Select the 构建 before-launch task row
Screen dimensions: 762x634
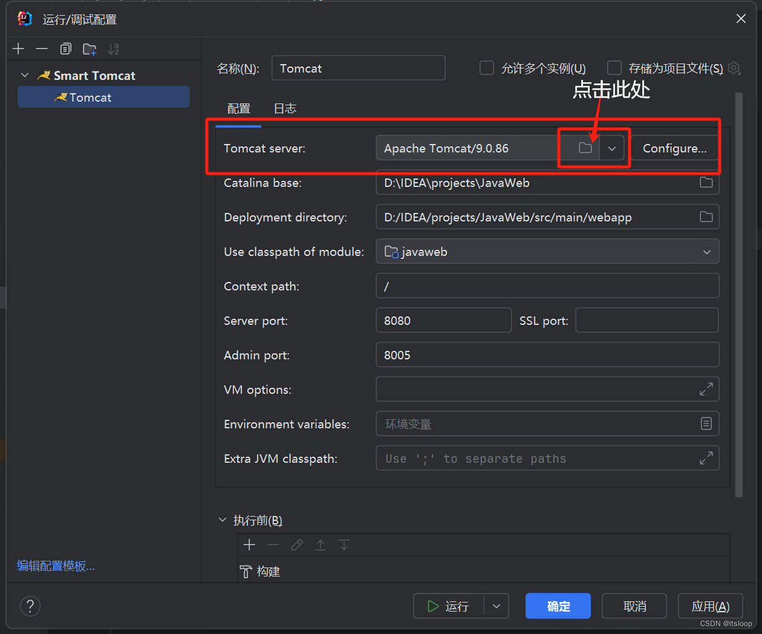483,571
